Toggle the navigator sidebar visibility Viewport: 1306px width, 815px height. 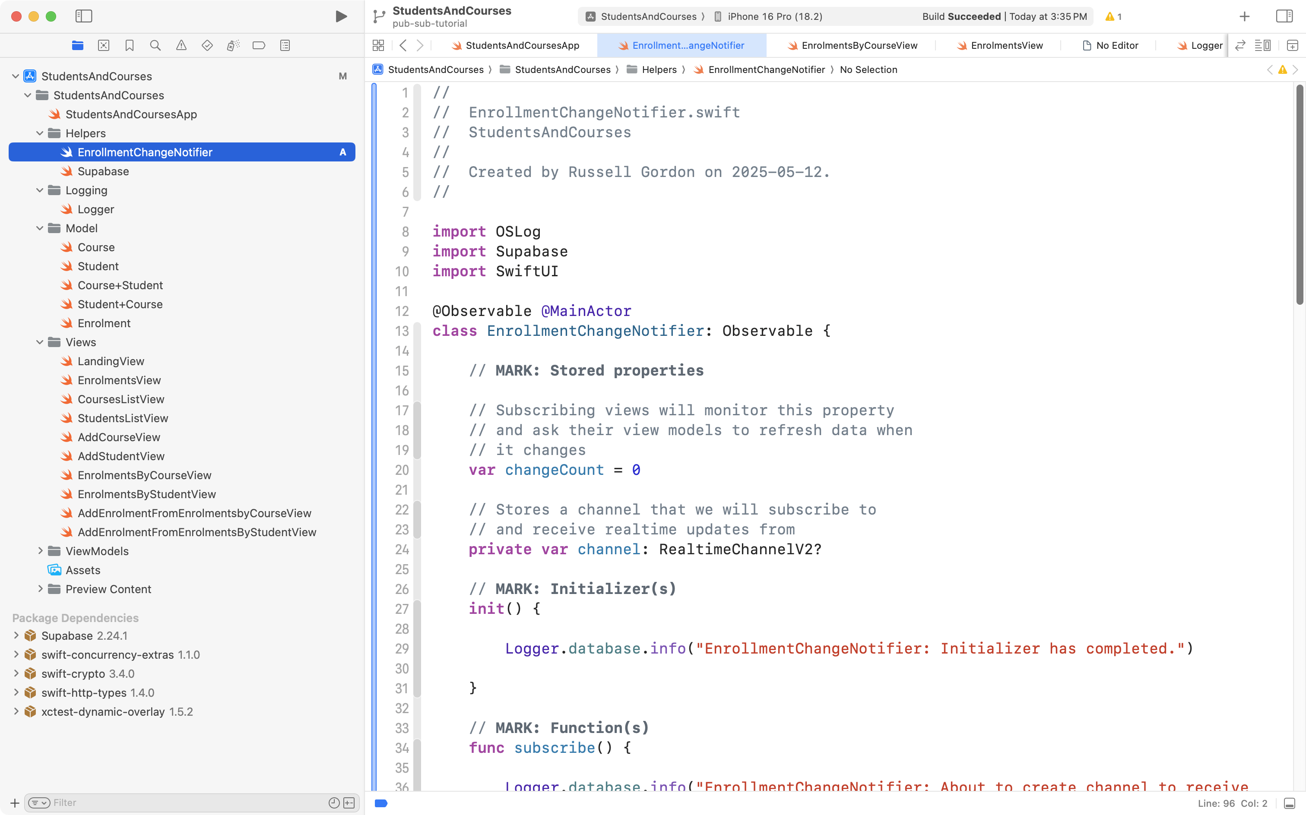84,16
